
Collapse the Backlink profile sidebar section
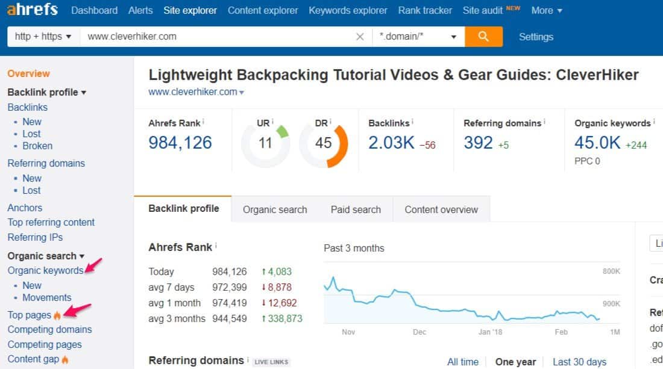[47, 92]
